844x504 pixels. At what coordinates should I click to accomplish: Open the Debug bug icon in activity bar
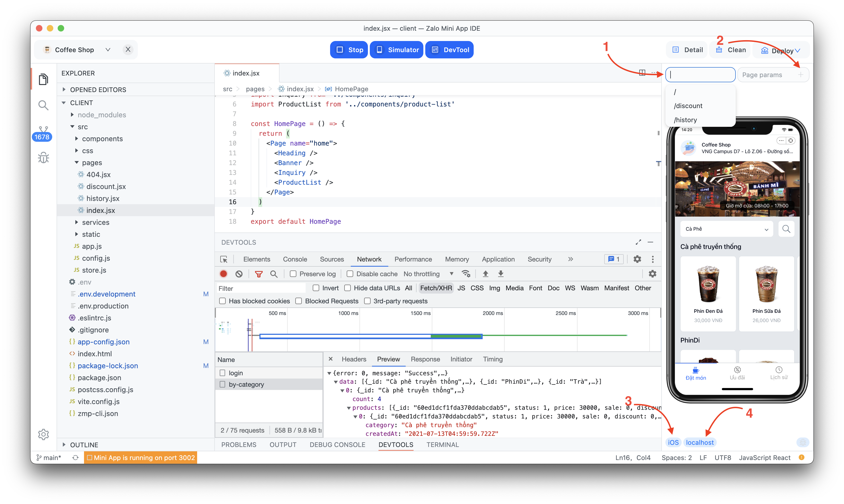coord(43,157)
